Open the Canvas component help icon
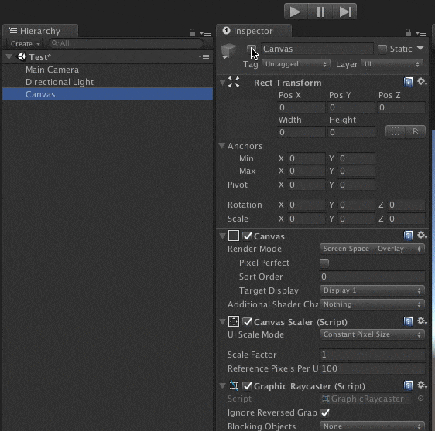Viewport: 435px width, 431px height. click(408, 236)
